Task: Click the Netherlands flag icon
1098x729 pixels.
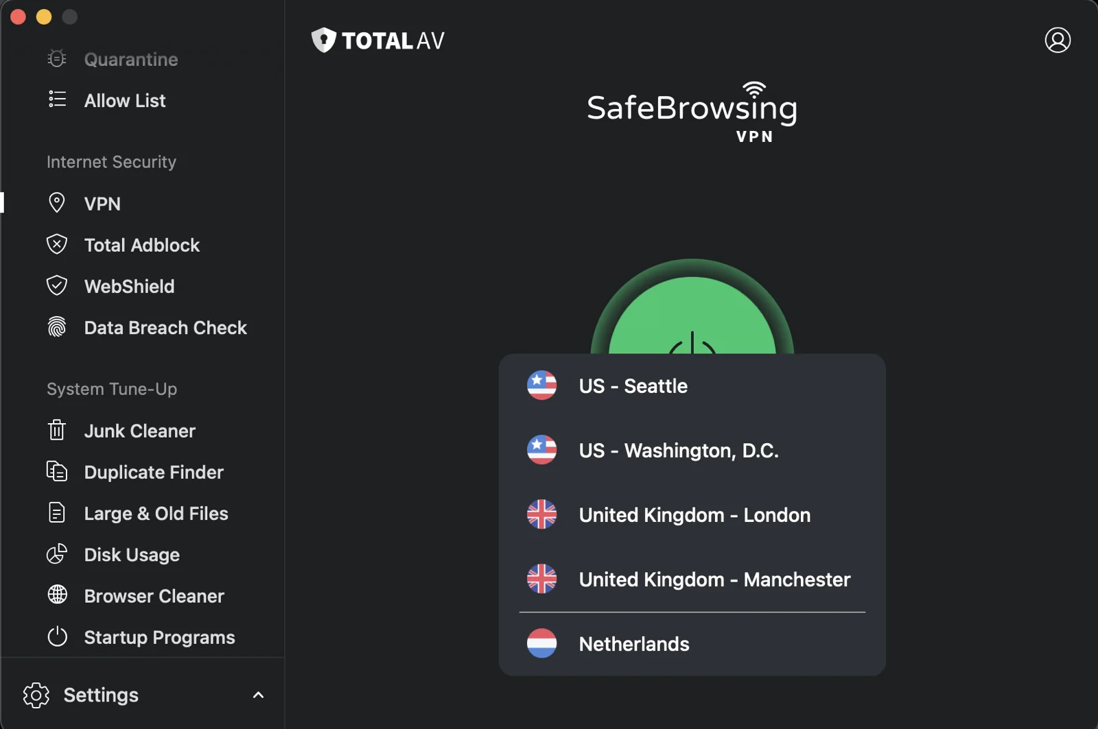Action: click(x=541, y=643)
